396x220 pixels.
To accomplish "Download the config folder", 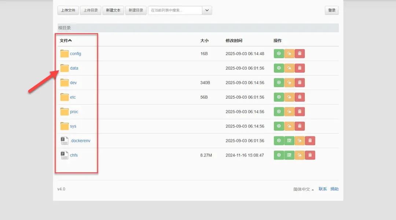I will click(x=279, y=54).
